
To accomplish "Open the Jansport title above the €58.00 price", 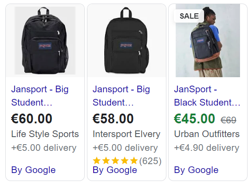I will (121, 96).
